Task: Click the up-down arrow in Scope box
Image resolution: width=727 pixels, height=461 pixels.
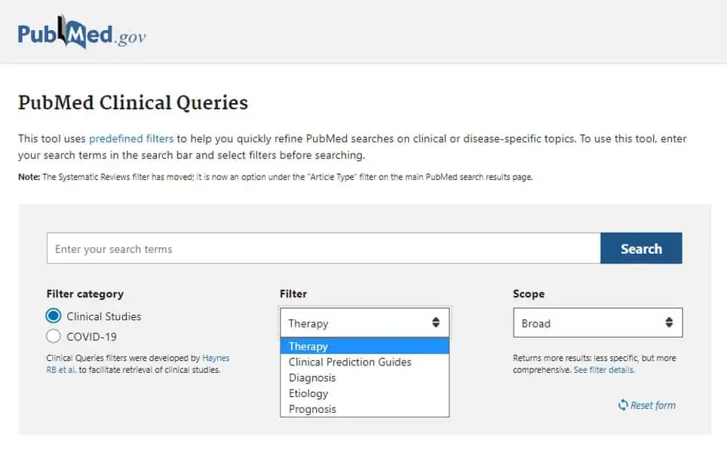Action: tap(669, 322)
